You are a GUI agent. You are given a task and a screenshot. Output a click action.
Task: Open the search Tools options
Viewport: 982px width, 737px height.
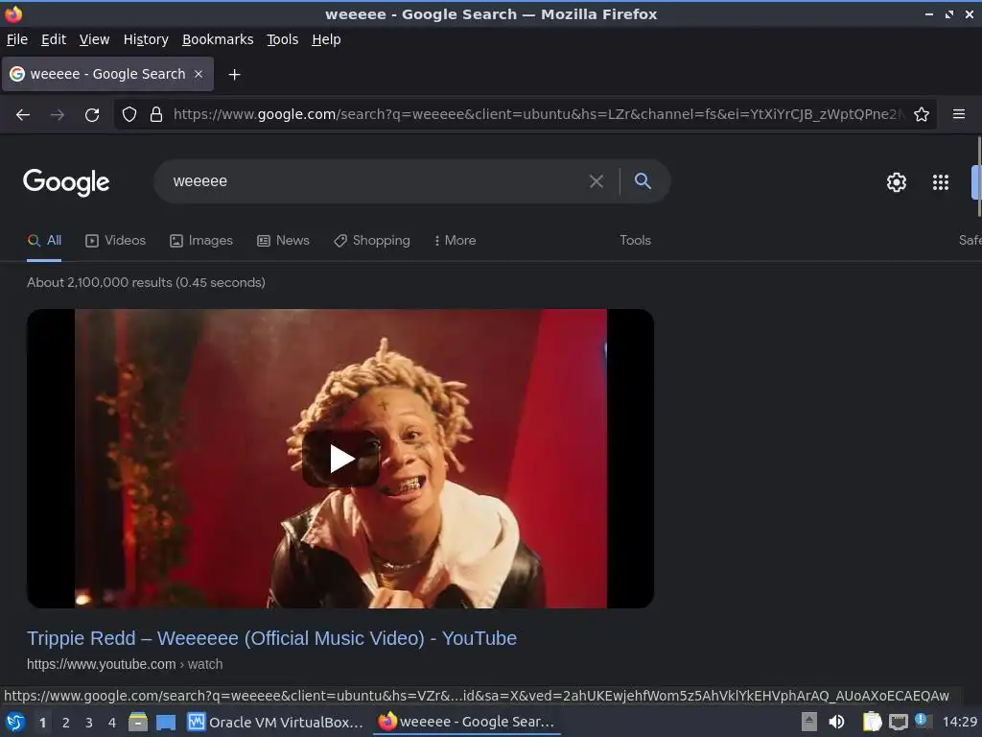635,241
